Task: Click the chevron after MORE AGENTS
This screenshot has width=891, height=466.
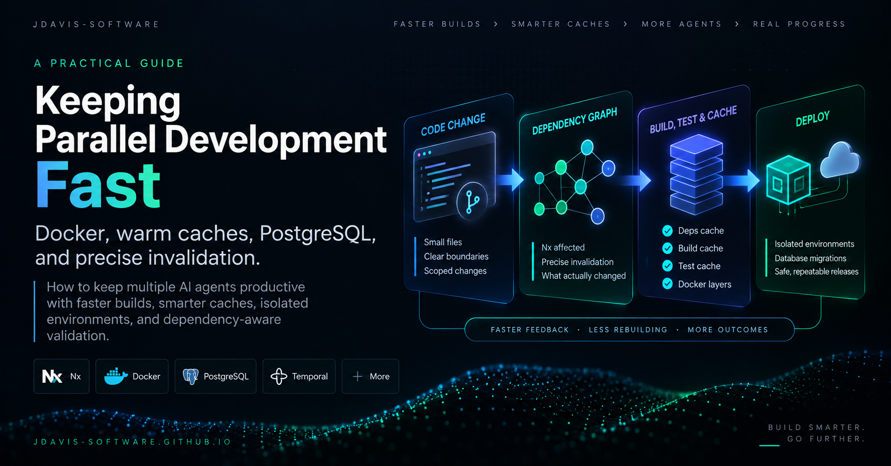Action: (x=737, y=24)
